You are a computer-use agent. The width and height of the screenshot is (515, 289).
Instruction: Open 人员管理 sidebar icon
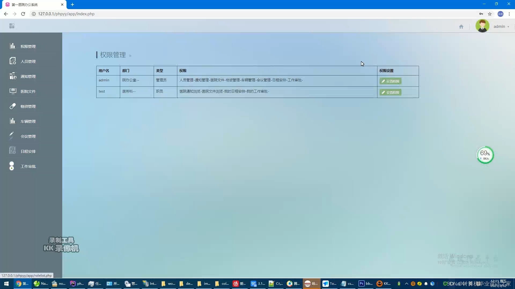pos(13,61)
